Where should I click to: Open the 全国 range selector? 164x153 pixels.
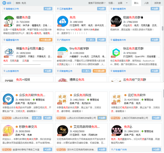122,3
